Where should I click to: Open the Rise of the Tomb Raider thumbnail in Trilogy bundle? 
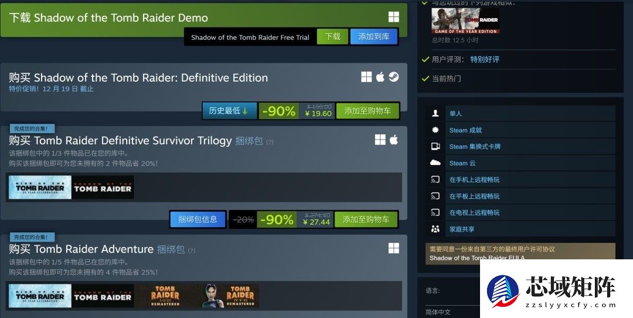40,187
